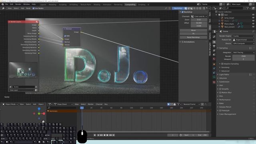Click the backdrop Zoom 0.51 field
Viewport: 256px width, 144px height.
[199, 20]
